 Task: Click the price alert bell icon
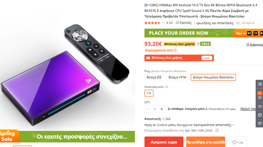pos(248,45)
